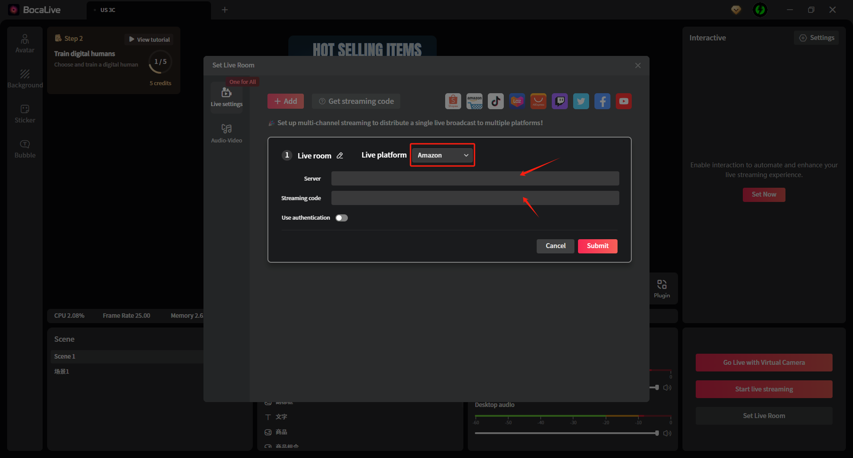Viewport: 853px width, 458px height.
Task: Mute the upper audio channel speaker icon
Action: (667, 387)
